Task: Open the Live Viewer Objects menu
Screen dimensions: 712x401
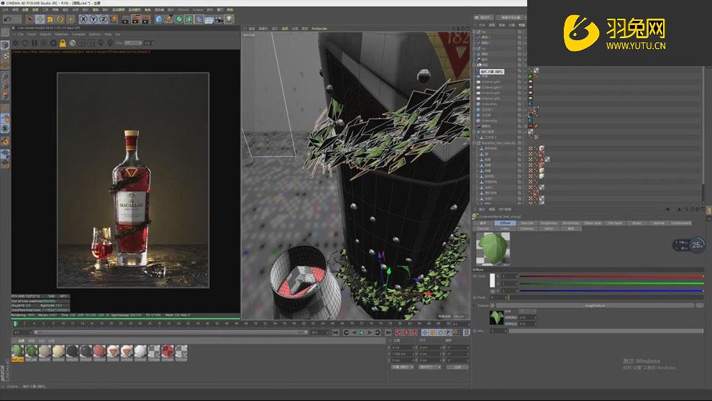Action: (x=45, y=34)
